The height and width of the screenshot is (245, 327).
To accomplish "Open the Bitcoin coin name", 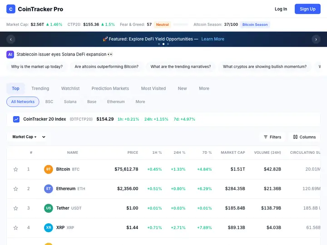I will (x=63, y=169).
